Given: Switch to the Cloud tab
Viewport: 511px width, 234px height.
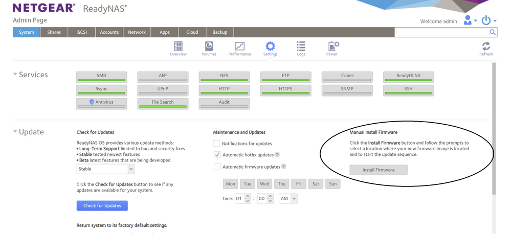Looking at the screenshot, I should point(192,32).
